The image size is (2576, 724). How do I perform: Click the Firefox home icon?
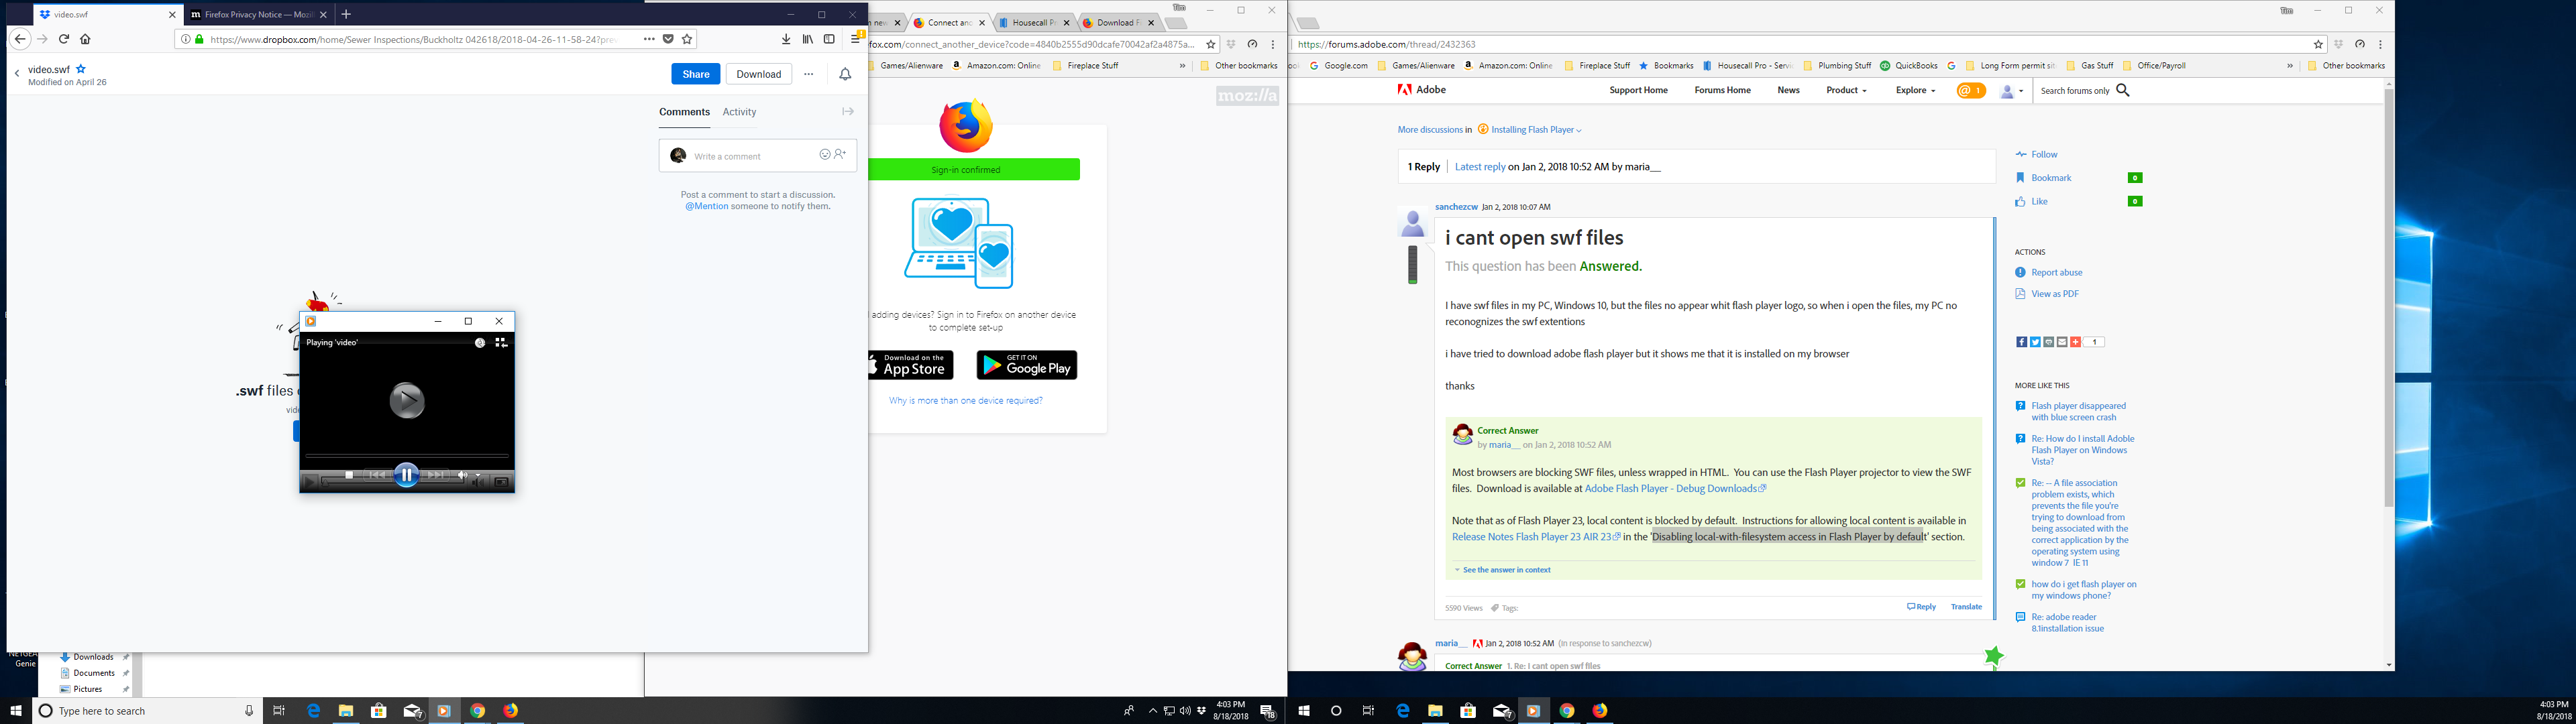coord(85,39)
